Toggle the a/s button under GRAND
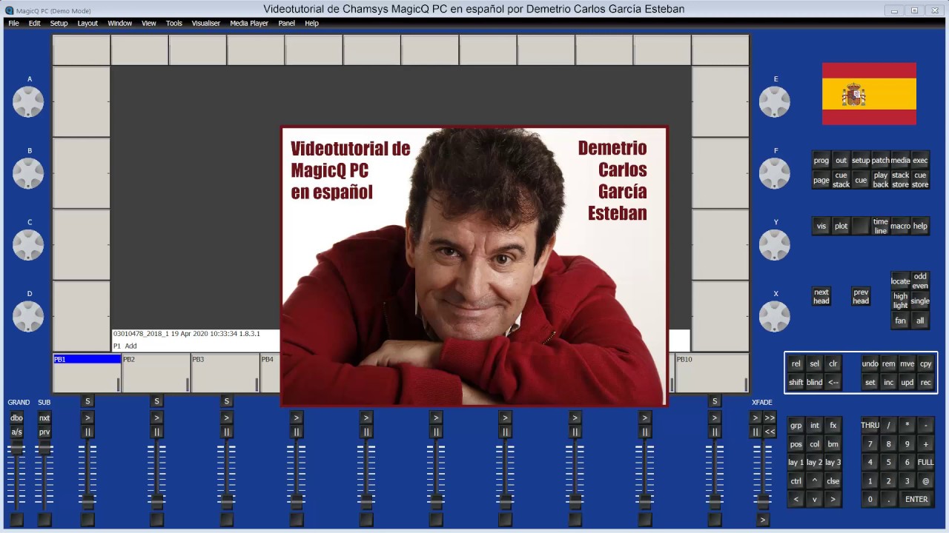 (16, 432)
